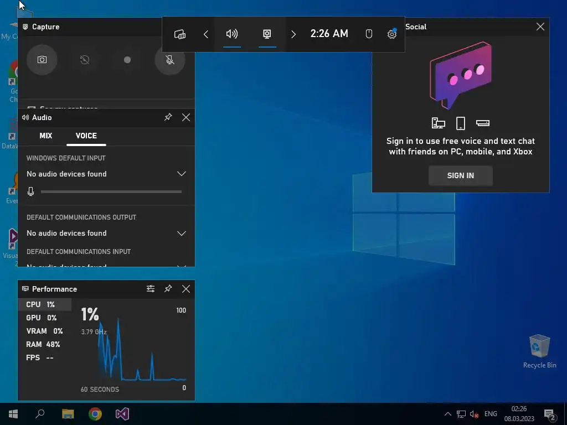Click the record last 30 seconds button
Image resolution: width=567 pixels, height=425 pixels.
coord(85,60)
